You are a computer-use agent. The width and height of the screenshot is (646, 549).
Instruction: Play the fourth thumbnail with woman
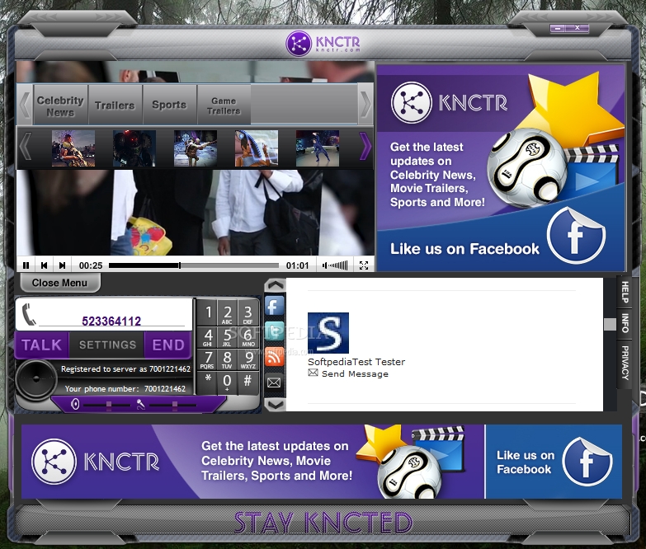click(257, 148)
